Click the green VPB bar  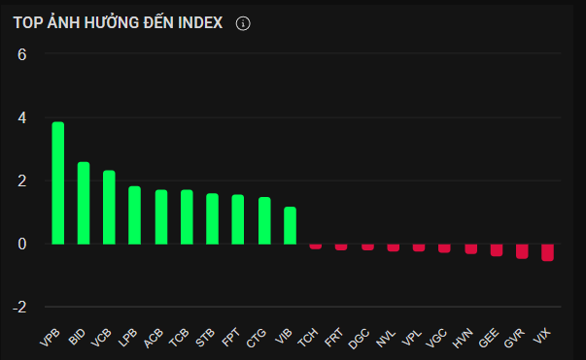pyautogui.click(x=58, y=183)
